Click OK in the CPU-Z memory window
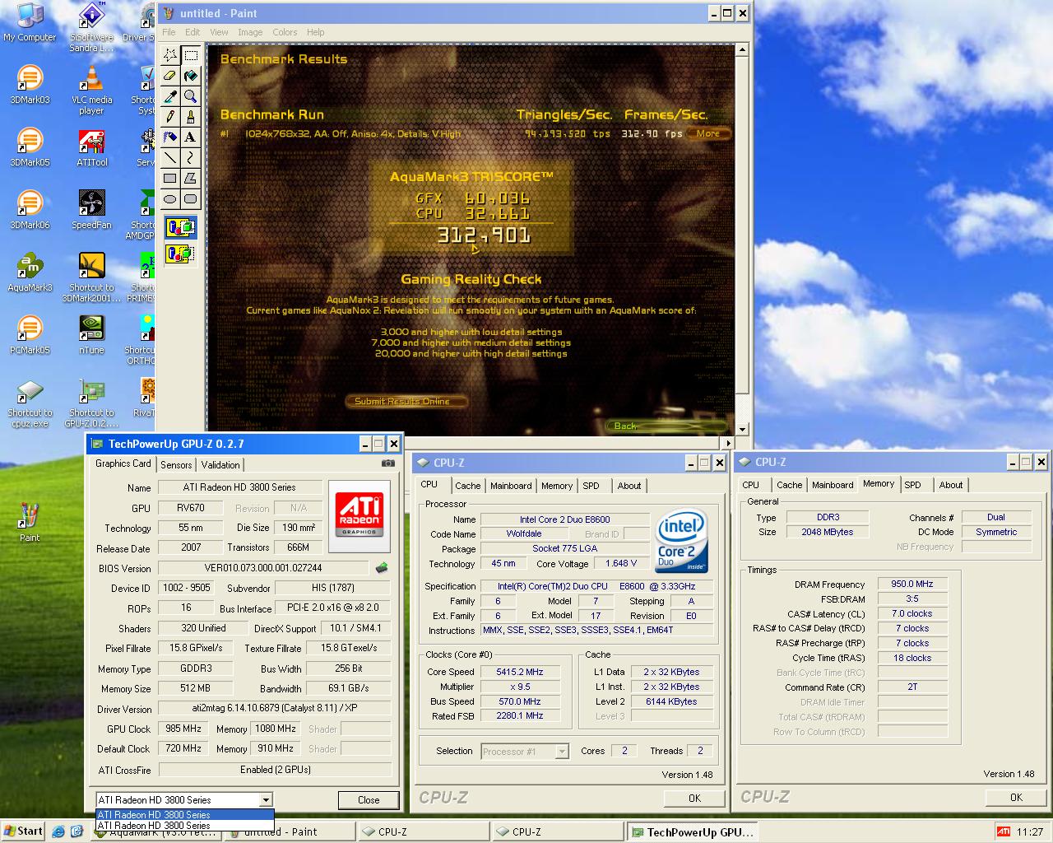Screen dimensions: 1053x843 pyautogui.click(x=1016, y=797)
